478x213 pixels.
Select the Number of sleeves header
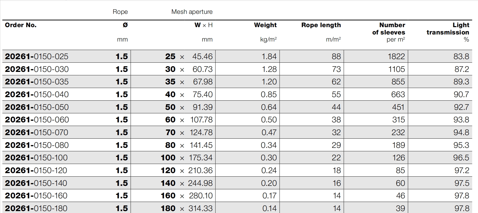pos(389,29)
